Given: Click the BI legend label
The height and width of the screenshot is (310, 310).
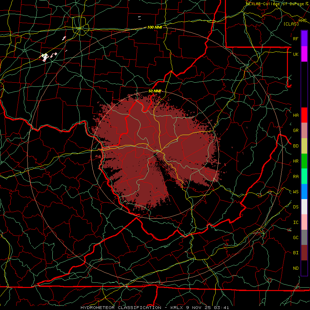Looking at the screenshot, I should (x=296, y=253).
